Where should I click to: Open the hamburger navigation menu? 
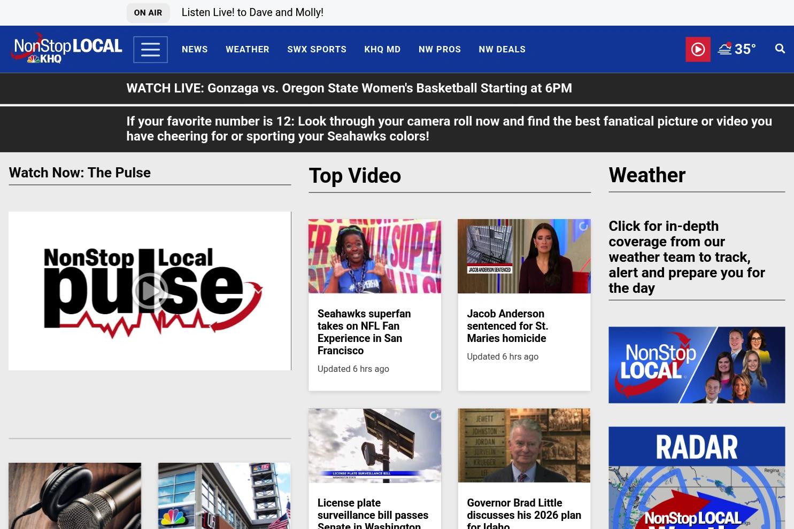tap(150, 50)
